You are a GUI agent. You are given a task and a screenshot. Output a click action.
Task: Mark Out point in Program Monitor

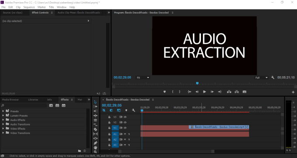tap(180, 92)
